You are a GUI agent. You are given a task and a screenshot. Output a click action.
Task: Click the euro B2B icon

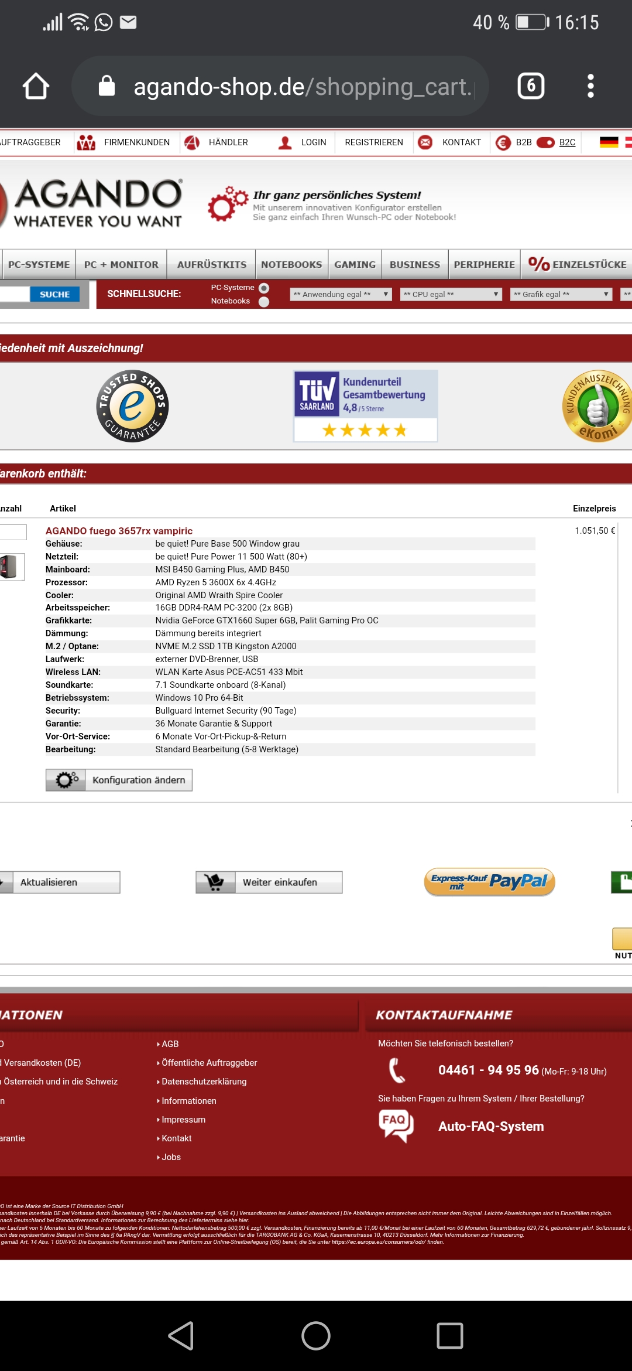tap(503, 142)
